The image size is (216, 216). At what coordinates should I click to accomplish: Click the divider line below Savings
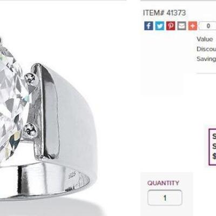(206, 73)
